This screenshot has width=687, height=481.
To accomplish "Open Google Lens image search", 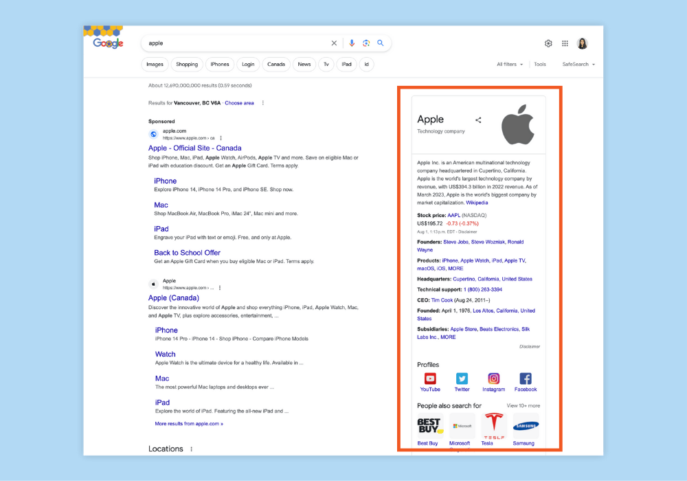I will point(366,43).
